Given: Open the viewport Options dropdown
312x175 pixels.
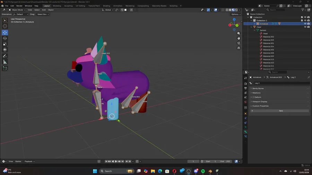Looking at the screenshot, I should coord(236,14).
